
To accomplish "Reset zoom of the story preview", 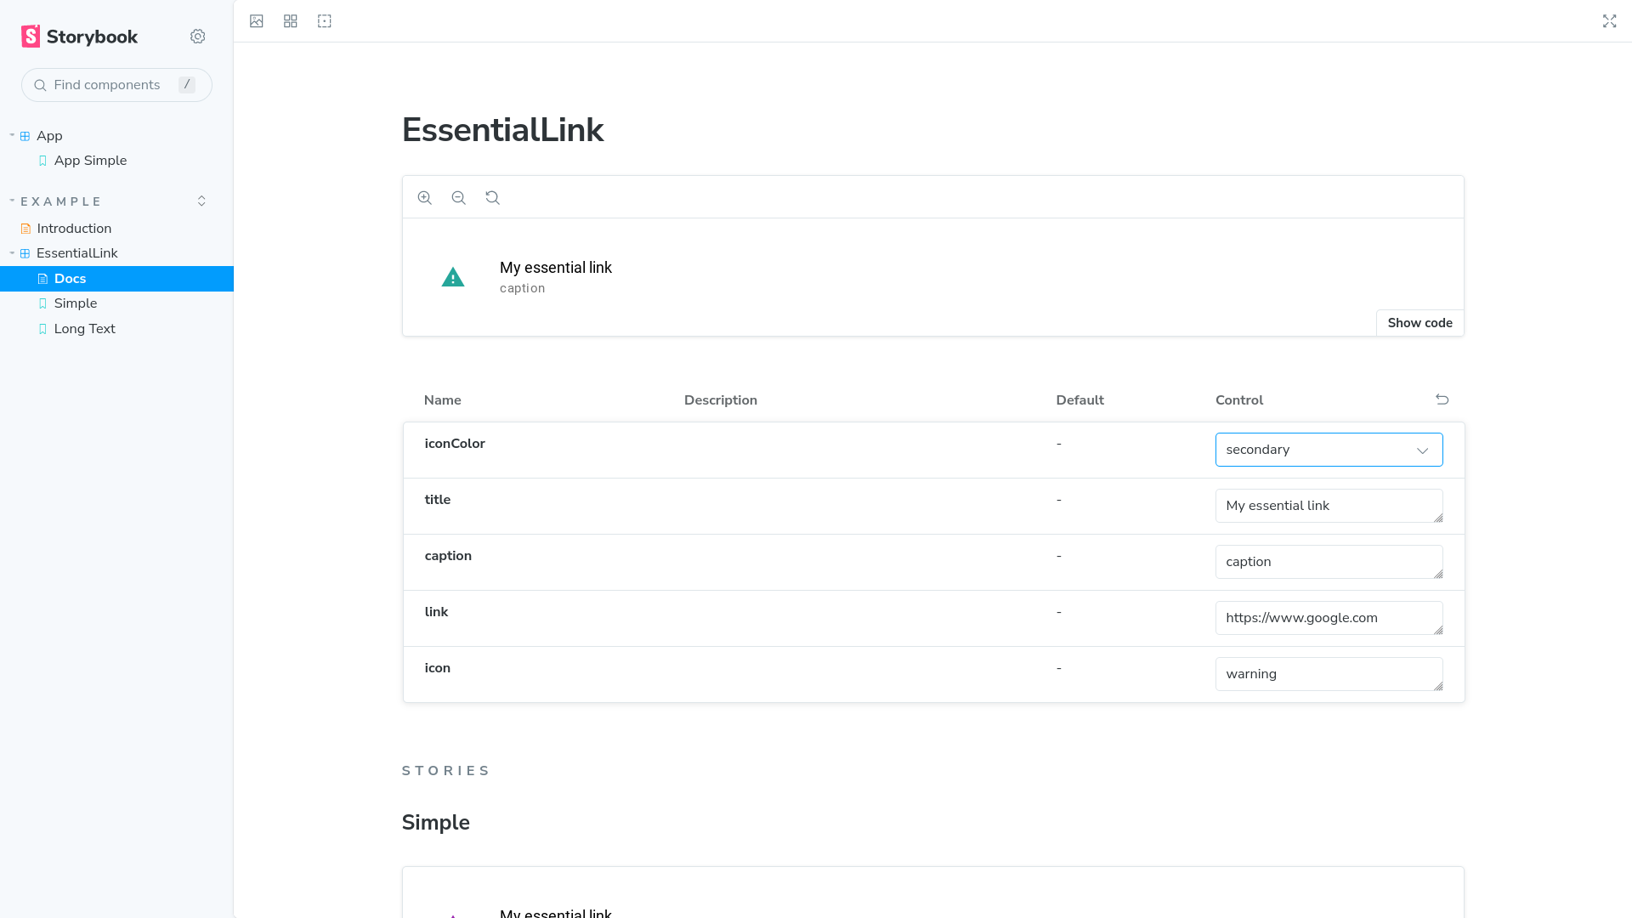I will click(x=493, y=197).
